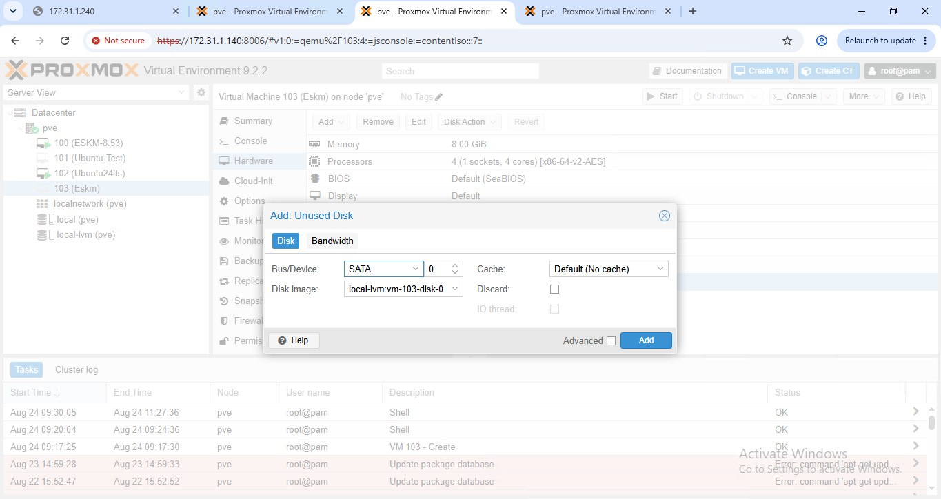Close the 172.31.1.240 browser tab
The width and height of the screenshot is (941, 499).
[175, 11]
